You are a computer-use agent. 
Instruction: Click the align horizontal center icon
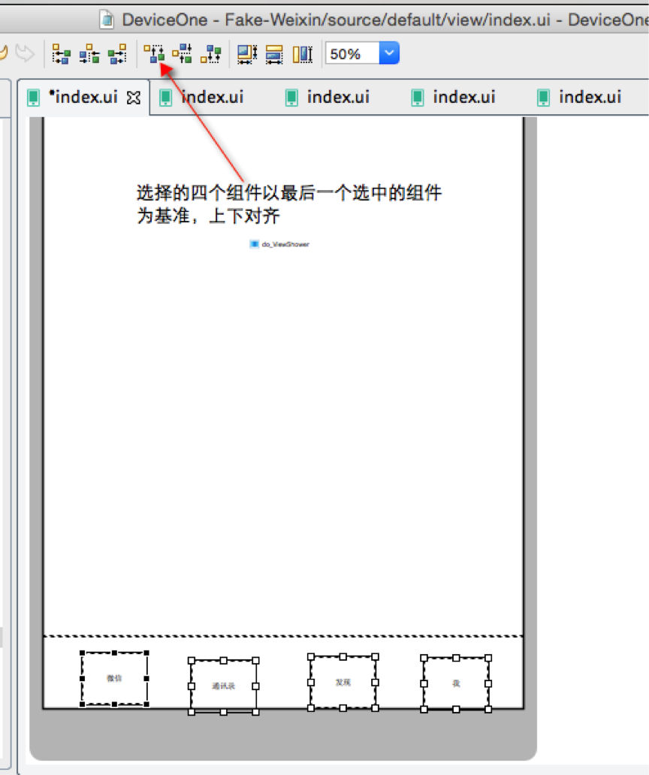(89, 53)
